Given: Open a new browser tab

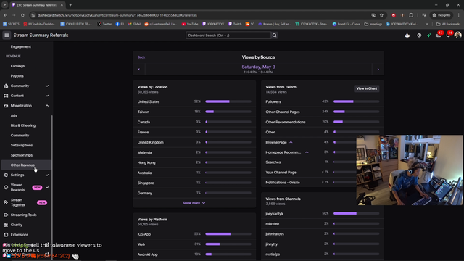Looking at the screenshot, I should pyautogui.click(x=70, y=5).
